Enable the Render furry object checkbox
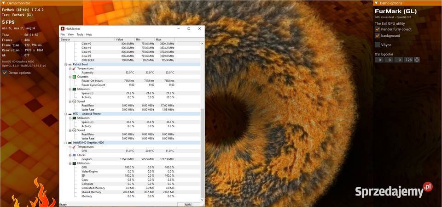 click(377, 29)
